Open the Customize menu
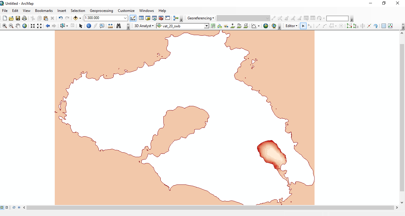 pyautogui.click(x=126, y=11)
